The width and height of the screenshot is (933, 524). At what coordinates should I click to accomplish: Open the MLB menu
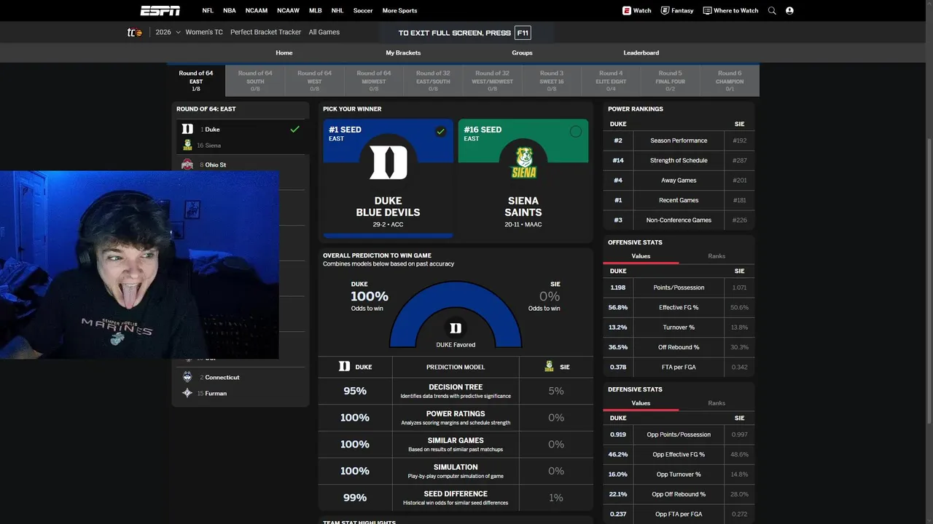[x=315, y=10]
